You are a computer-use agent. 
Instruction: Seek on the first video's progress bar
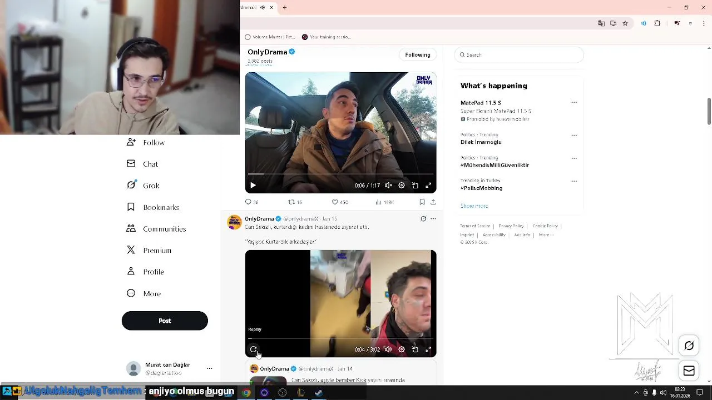coord(340,174)
